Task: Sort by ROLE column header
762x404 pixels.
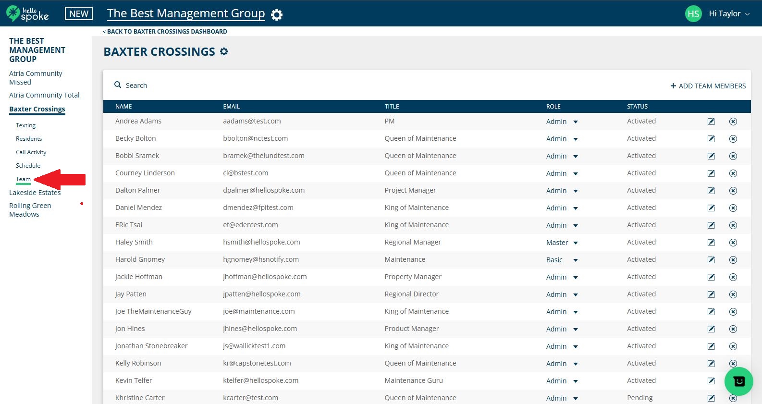Action: coord(553,107)
